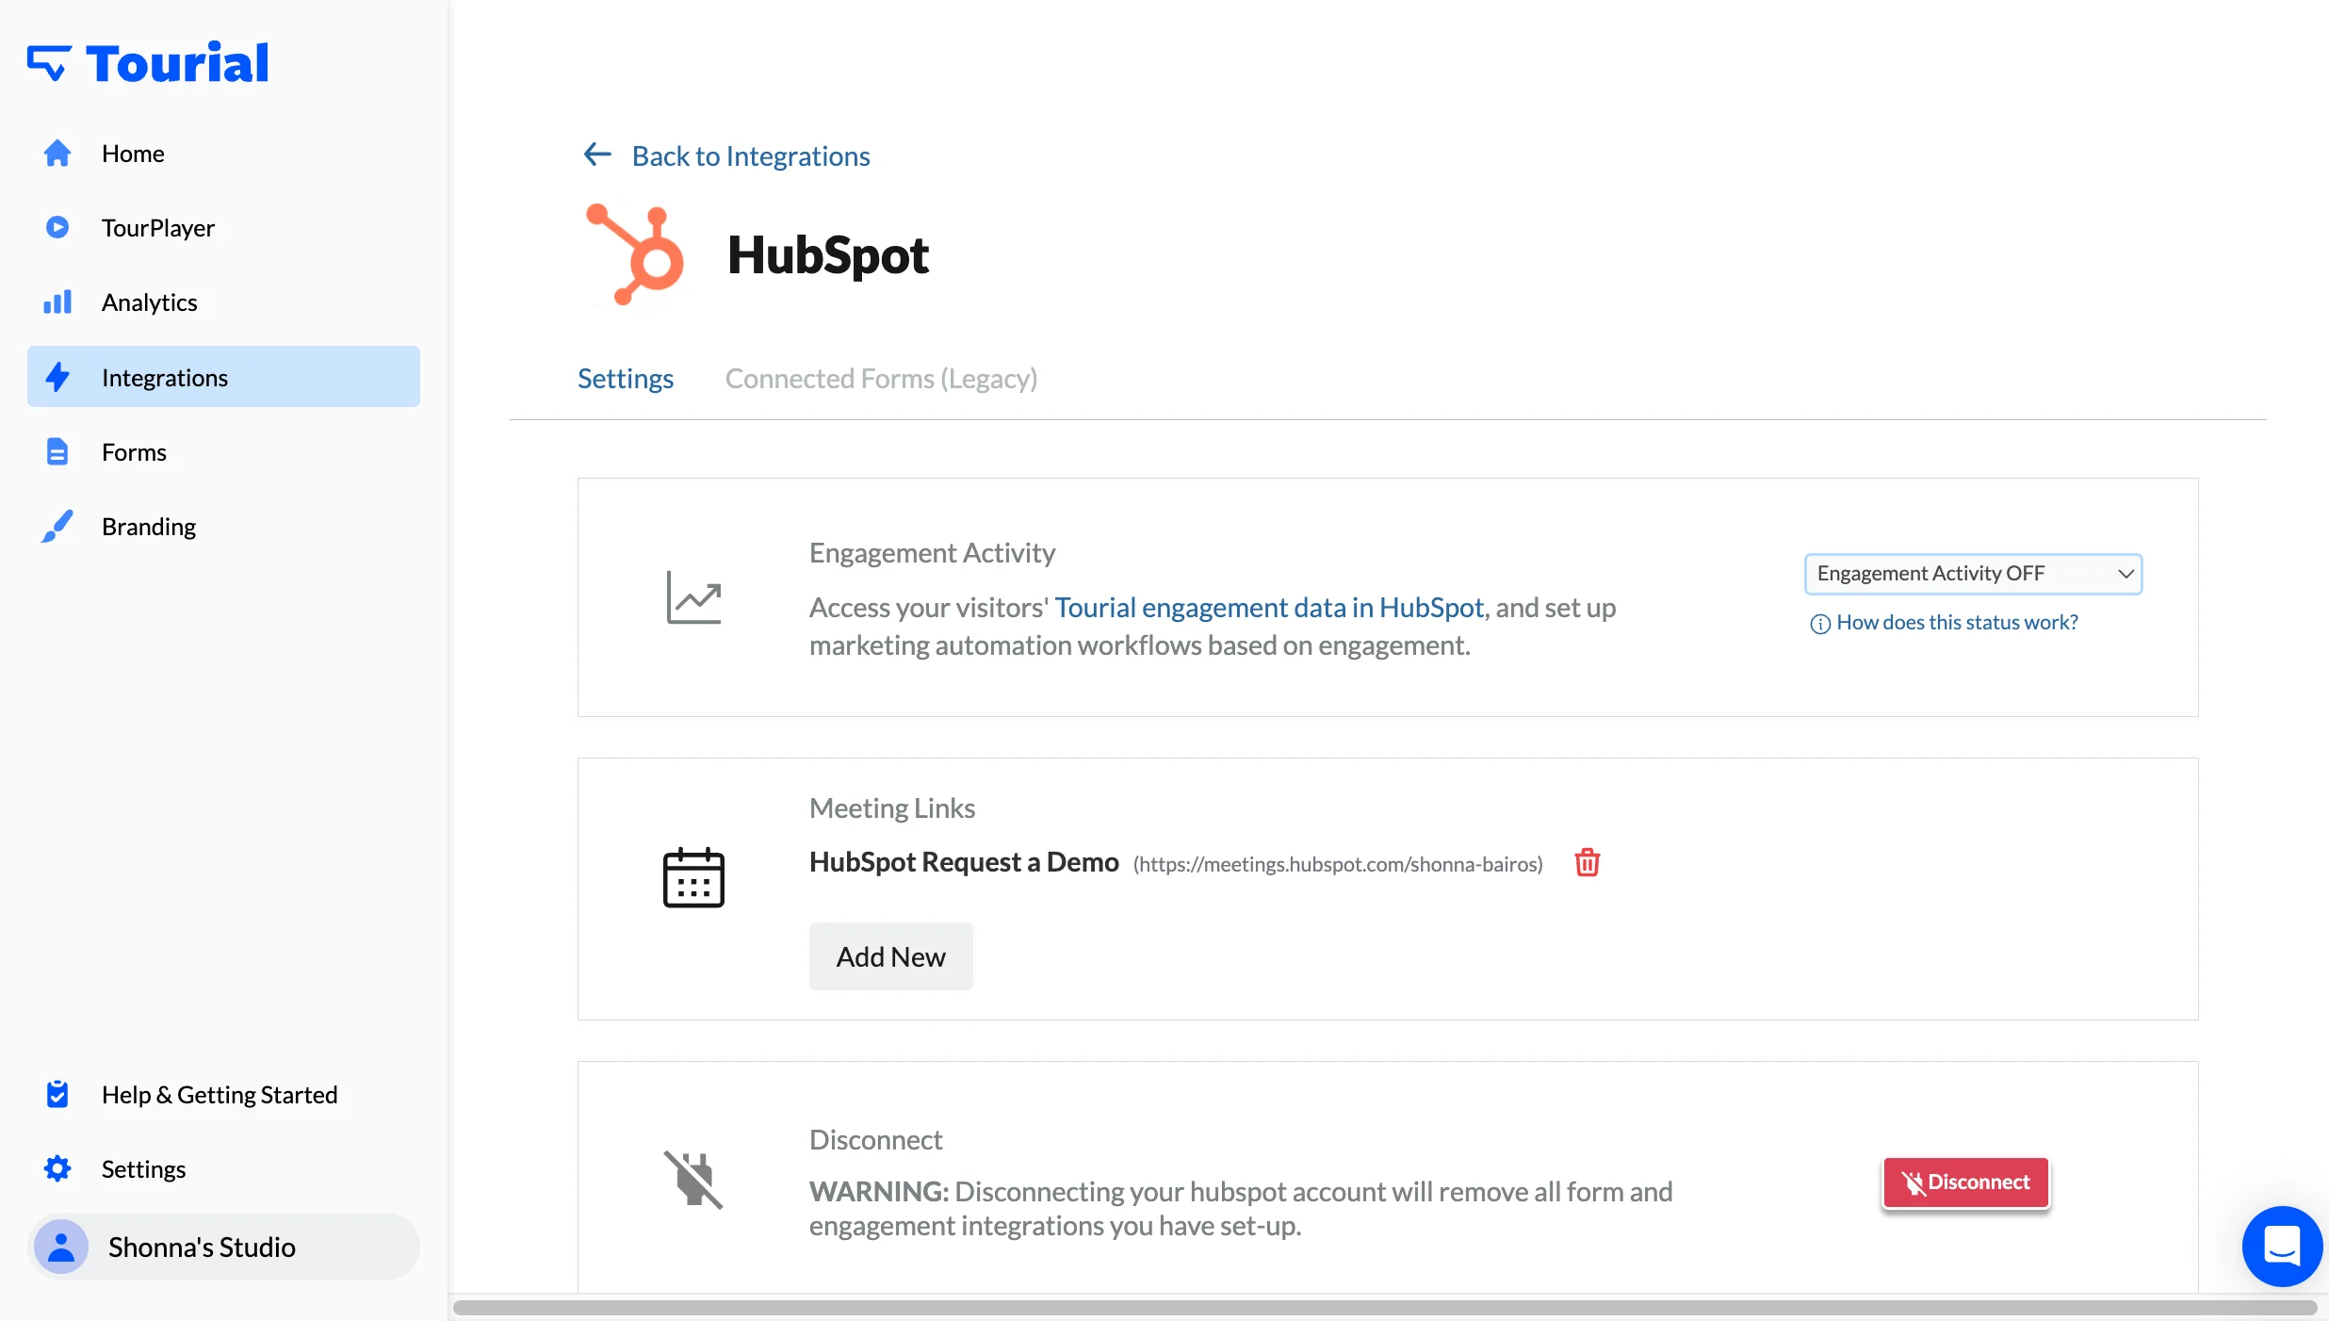
Task: Click the Tourial logo
Action: [x=148, y=63]
